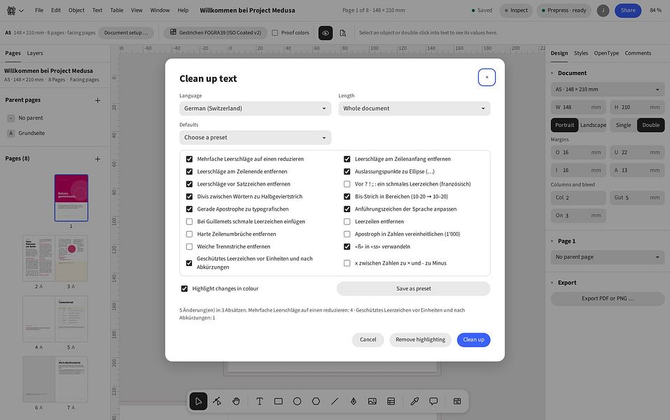Check 'Harte Zeilenumbrüche entfernen'

pyautogui.click(x=189, y=234)
